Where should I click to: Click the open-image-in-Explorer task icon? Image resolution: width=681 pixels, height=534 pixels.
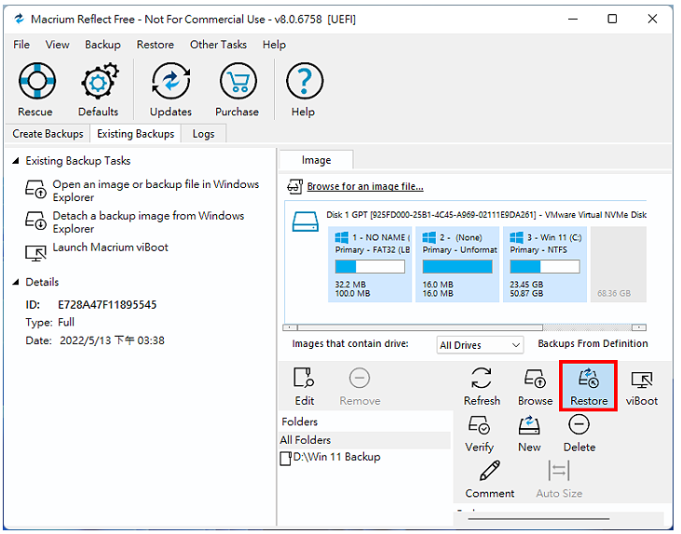(35, 190)
